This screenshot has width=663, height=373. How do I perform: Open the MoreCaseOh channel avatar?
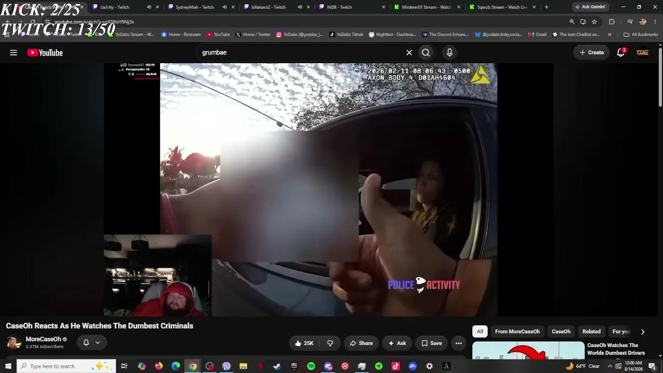coord(14,342)
